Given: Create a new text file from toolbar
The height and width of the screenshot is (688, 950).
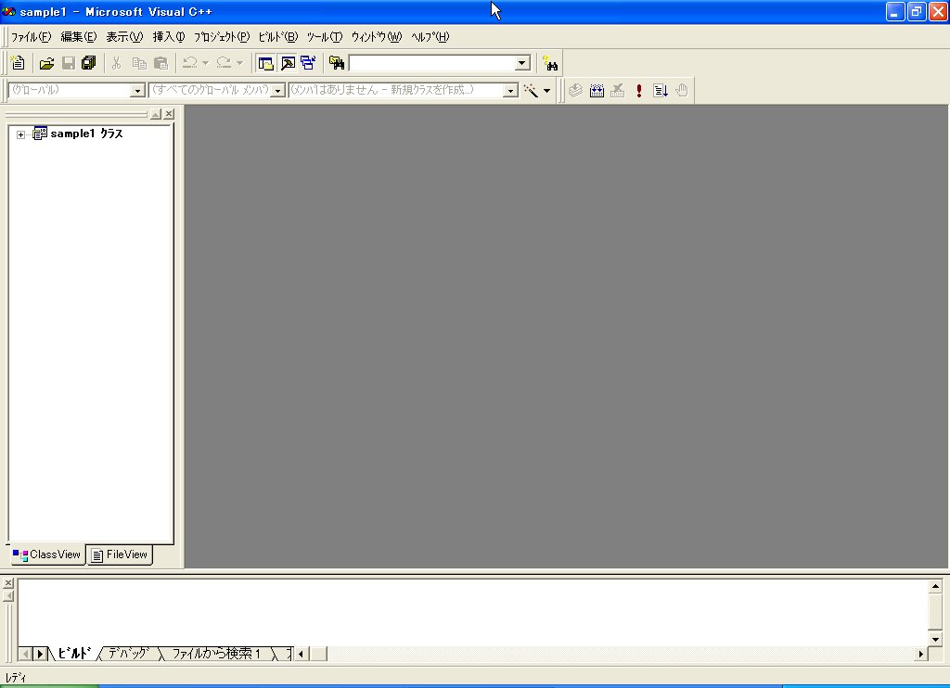Looking at the screenshot, I should pos(19,63).
